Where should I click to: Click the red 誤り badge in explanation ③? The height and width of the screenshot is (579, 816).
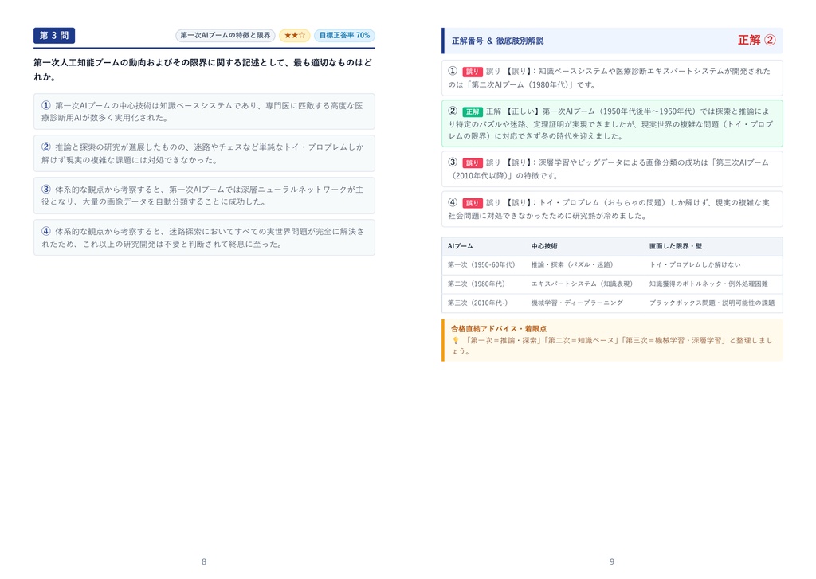click(x=472, y=162)
